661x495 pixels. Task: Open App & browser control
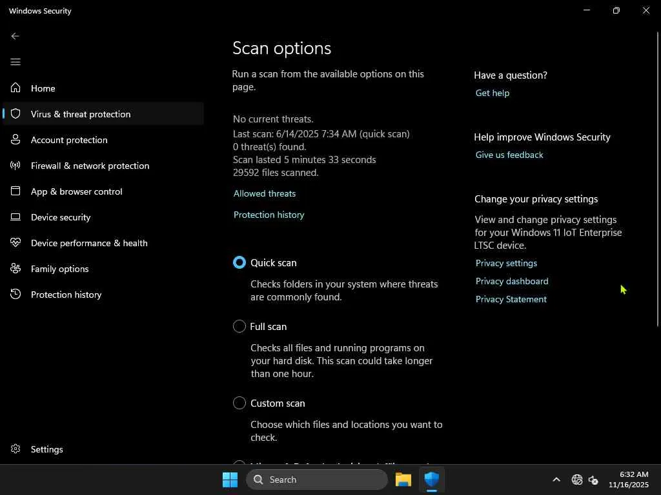coord(103,191)
